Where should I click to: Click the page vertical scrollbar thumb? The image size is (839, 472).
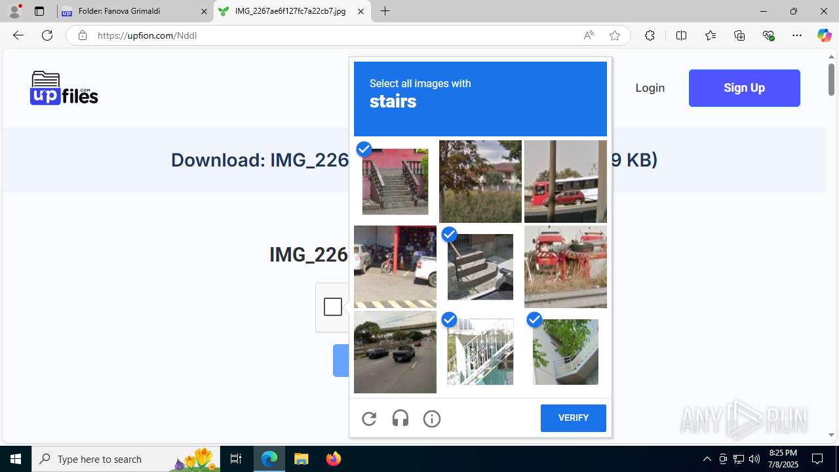coord(832,79)
